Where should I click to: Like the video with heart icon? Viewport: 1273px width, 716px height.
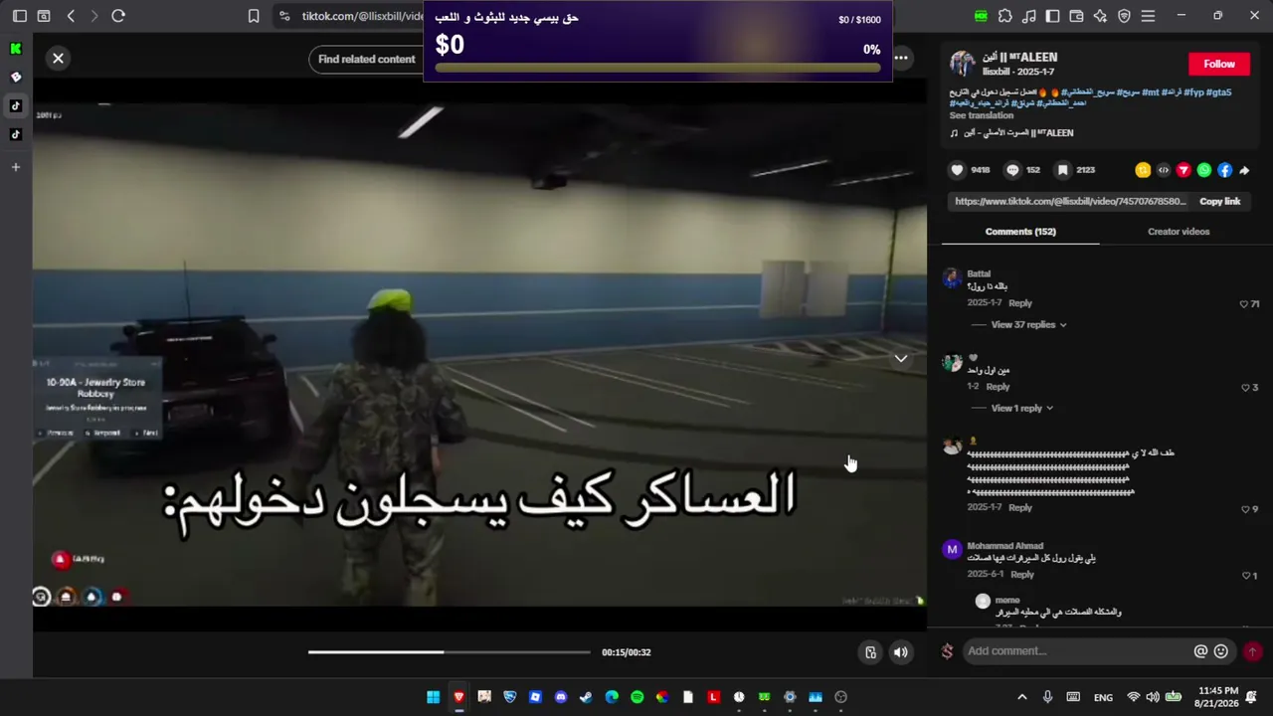[958, 170]
